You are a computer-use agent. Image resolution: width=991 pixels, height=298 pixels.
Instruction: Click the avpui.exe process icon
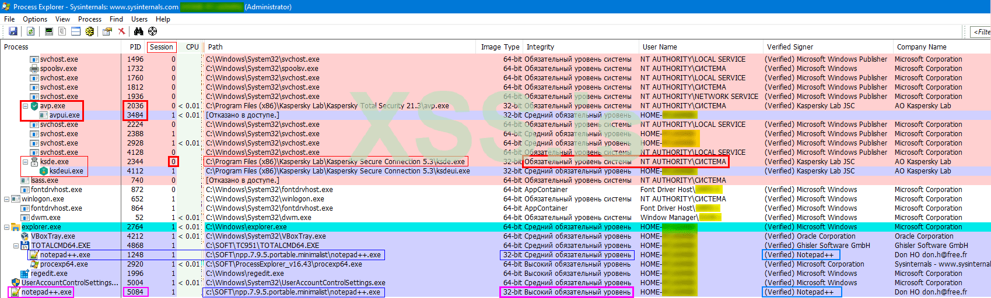44,115
